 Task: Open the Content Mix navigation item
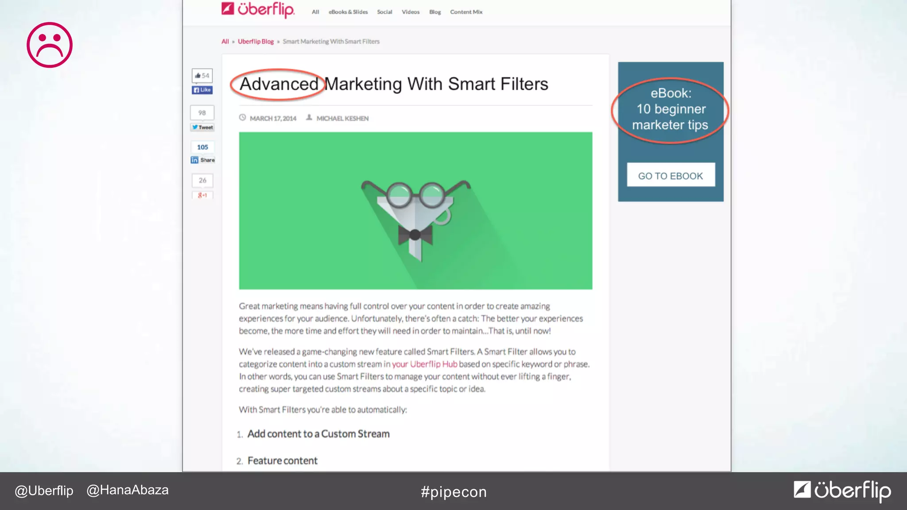click(x=466, y=12)
